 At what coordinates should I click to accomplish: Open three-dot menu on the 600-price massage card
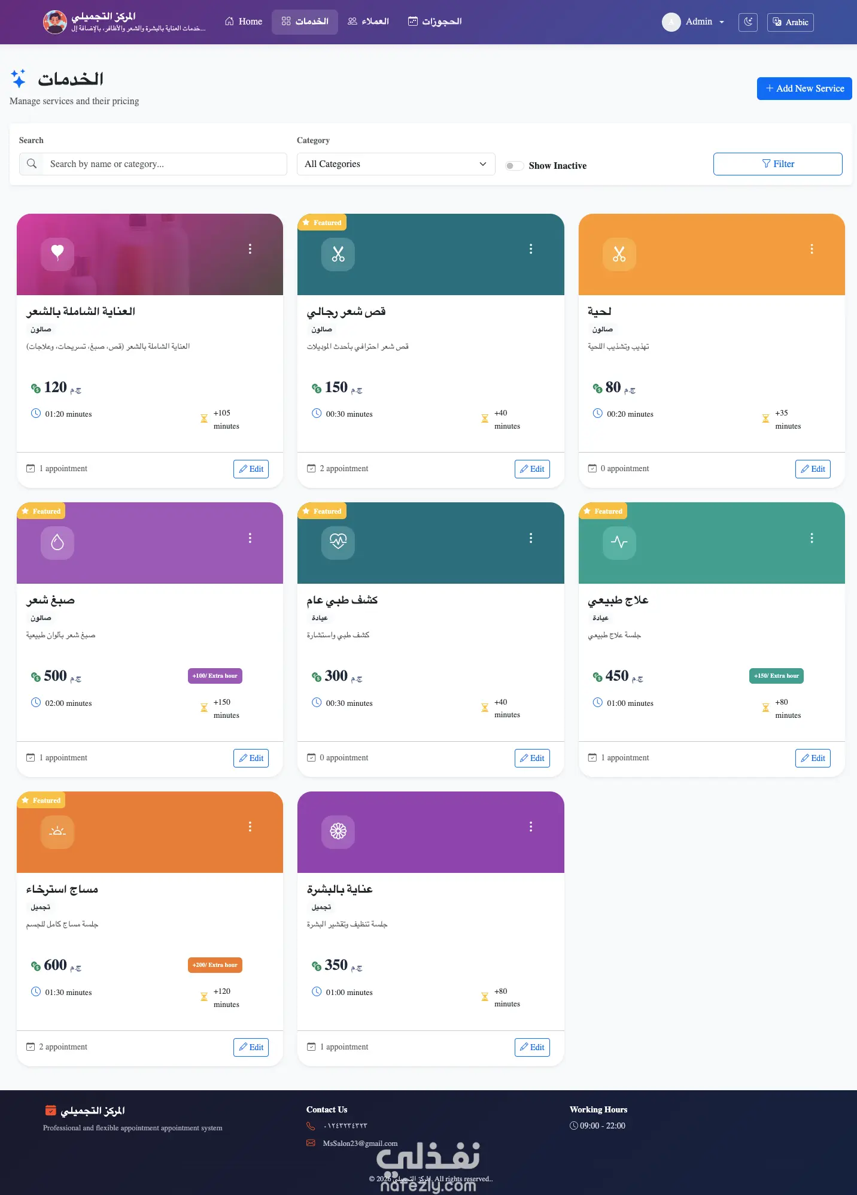coord(250,827)
